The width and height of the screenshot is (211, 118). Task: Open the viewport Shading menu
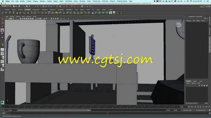pos(12,17)
